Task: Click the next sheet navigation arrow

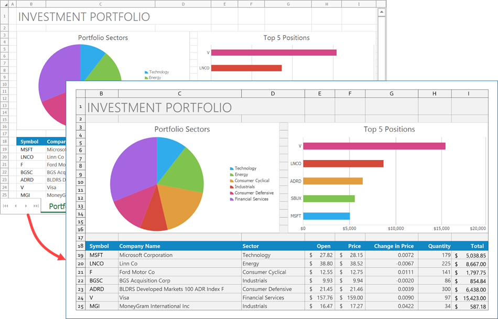Action: point(26,206)
